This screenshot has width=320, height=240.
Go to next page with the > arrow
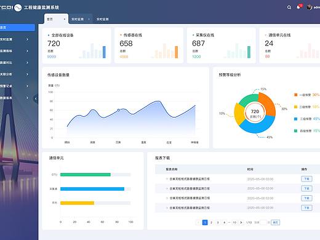241,222
